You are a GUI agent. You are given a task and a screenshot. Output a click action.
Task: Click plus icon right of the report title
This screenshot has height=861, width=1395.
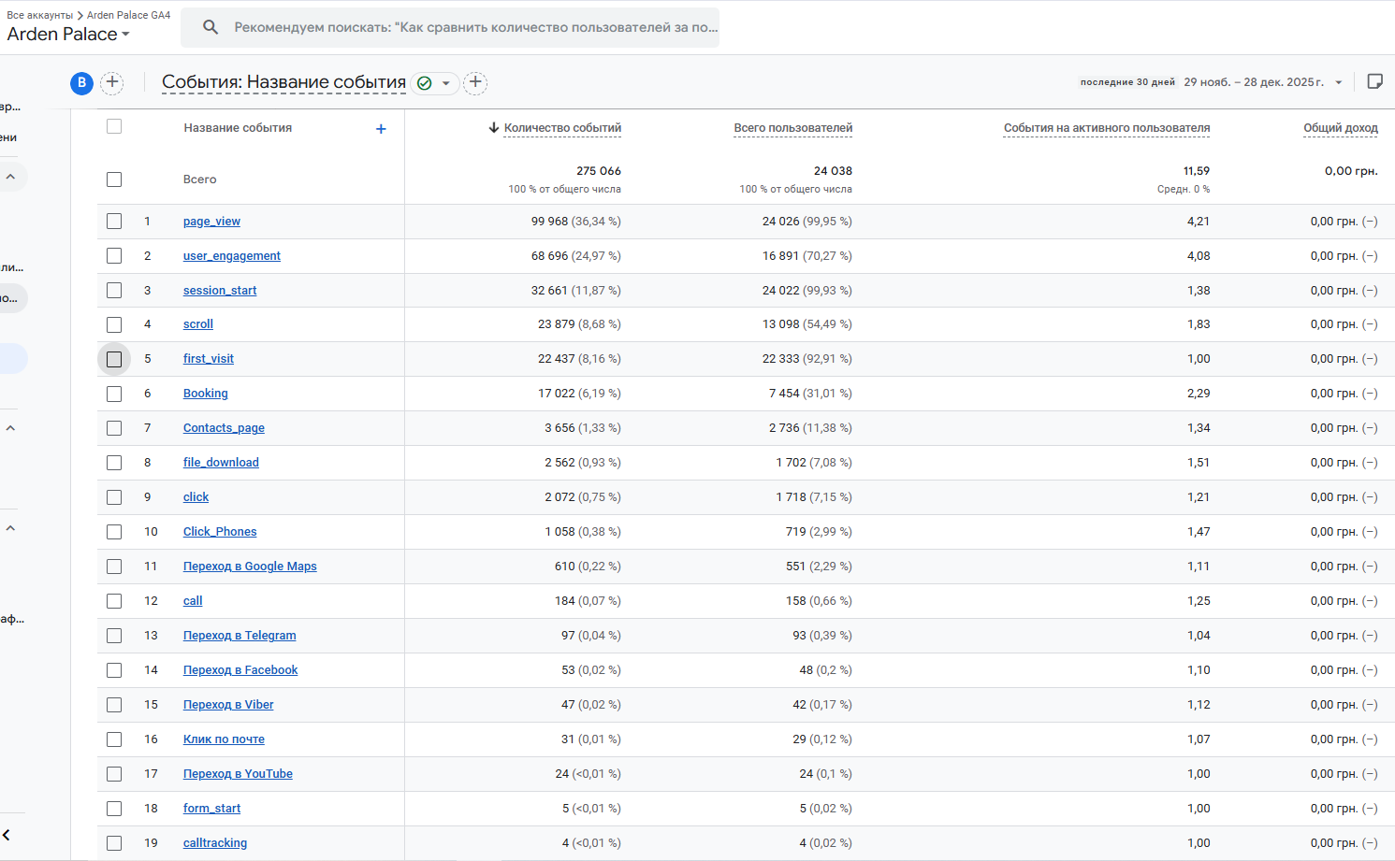click(475, 83)
